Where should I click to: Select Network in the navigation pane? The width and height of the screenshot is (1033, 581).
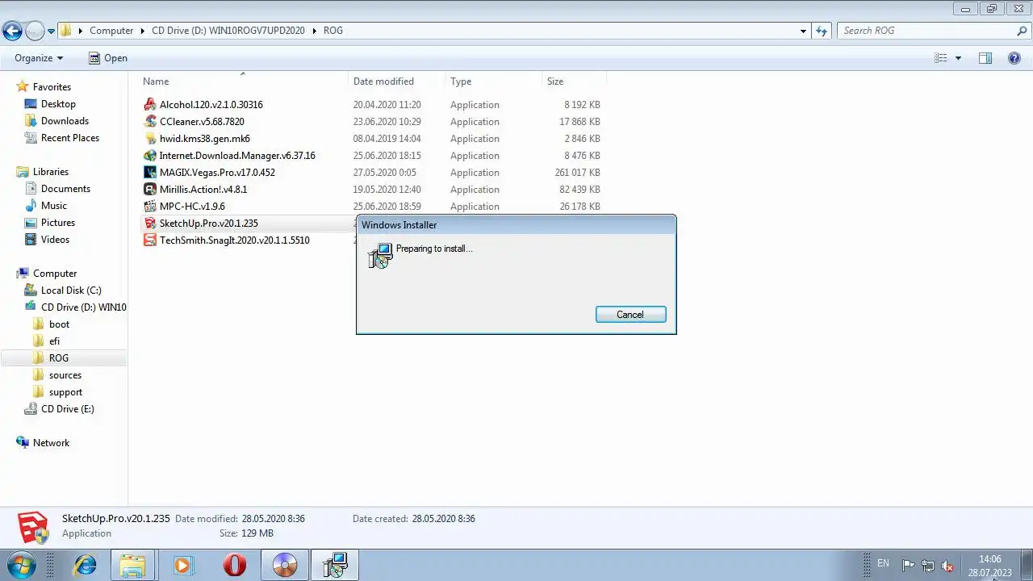pyautogui.click(x=51, y=443)
